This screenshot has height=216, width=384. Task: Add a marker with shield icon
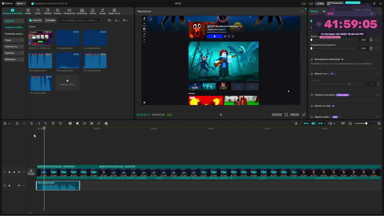click(60, 123)
